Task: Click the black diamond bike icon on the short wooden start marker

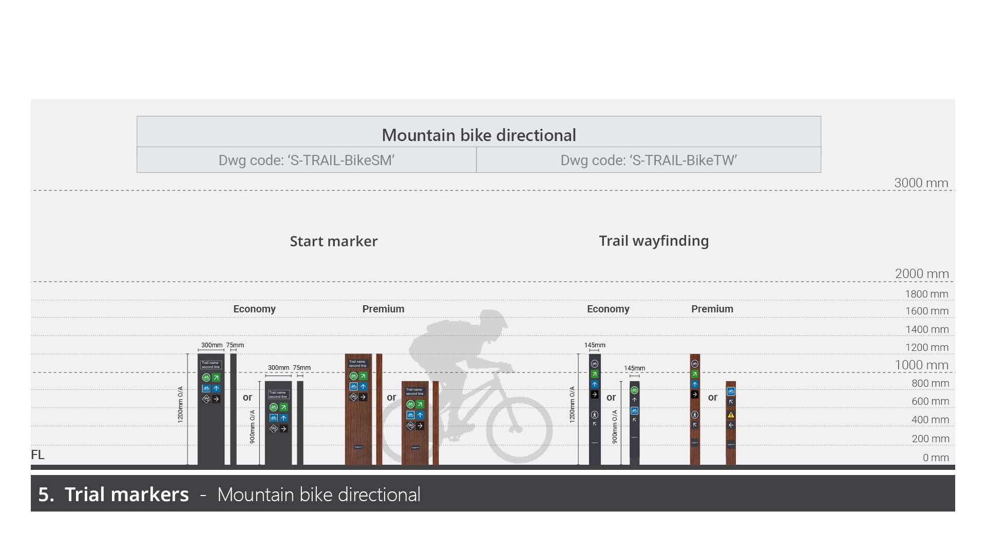Action: coord(410,426)
